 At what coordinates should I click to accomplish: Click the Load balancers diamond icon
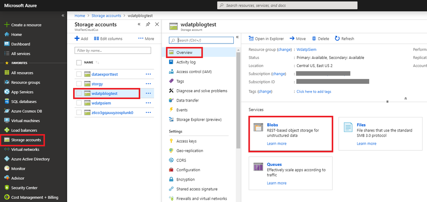click(x=7, y=130)
